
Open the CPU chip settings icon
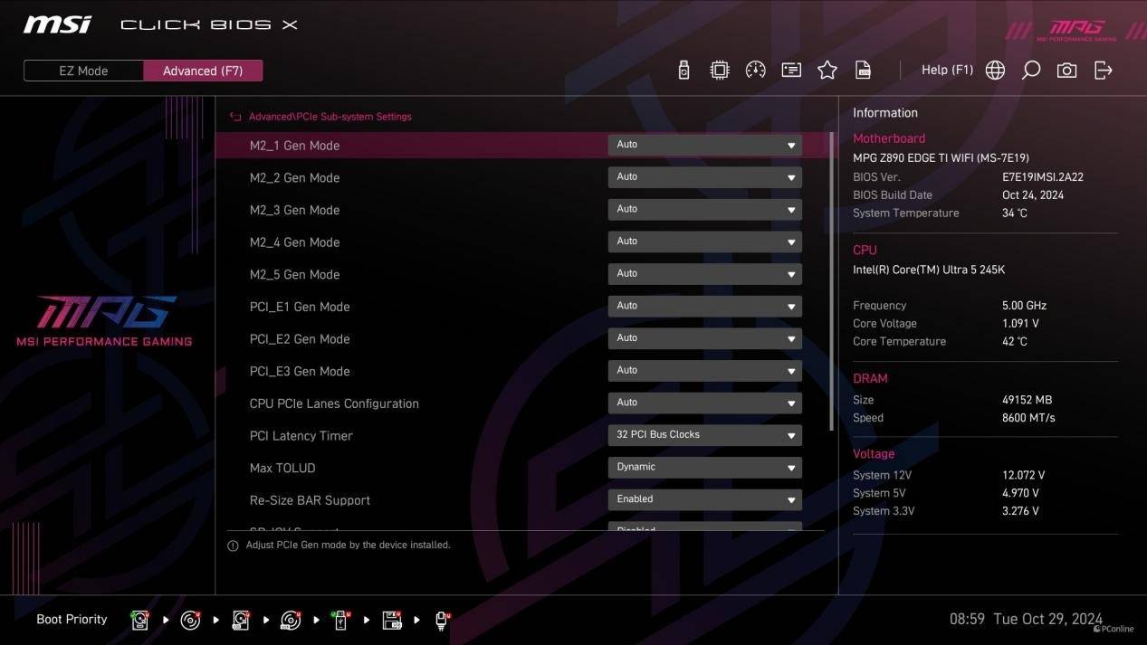pyautogui.click(x=720, y=71)
